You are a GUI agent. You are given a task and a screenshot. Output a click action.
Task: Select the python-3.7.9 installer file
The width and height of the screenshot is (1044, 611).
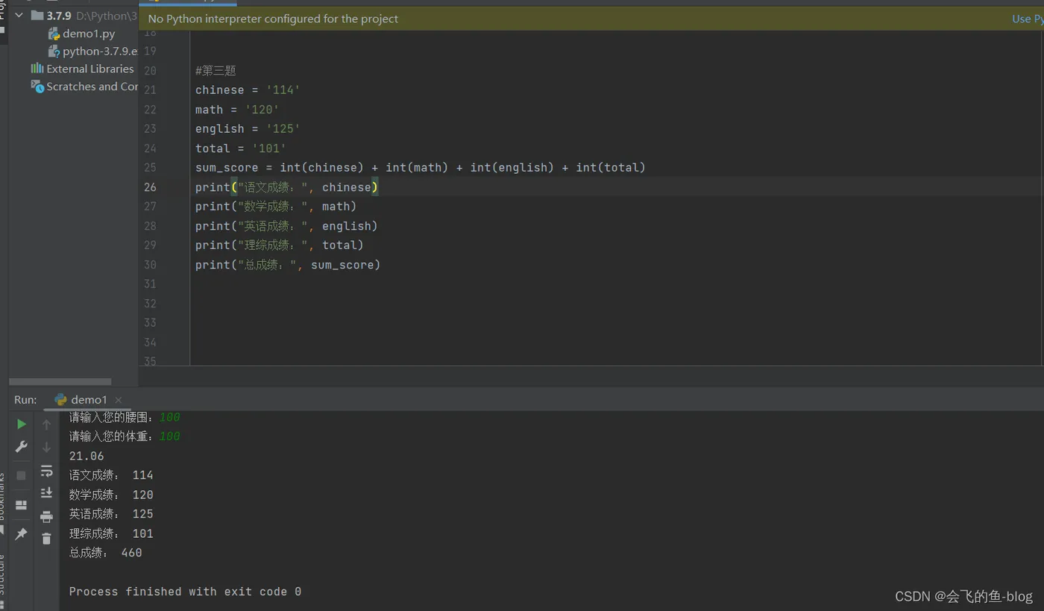pos(100,51)
